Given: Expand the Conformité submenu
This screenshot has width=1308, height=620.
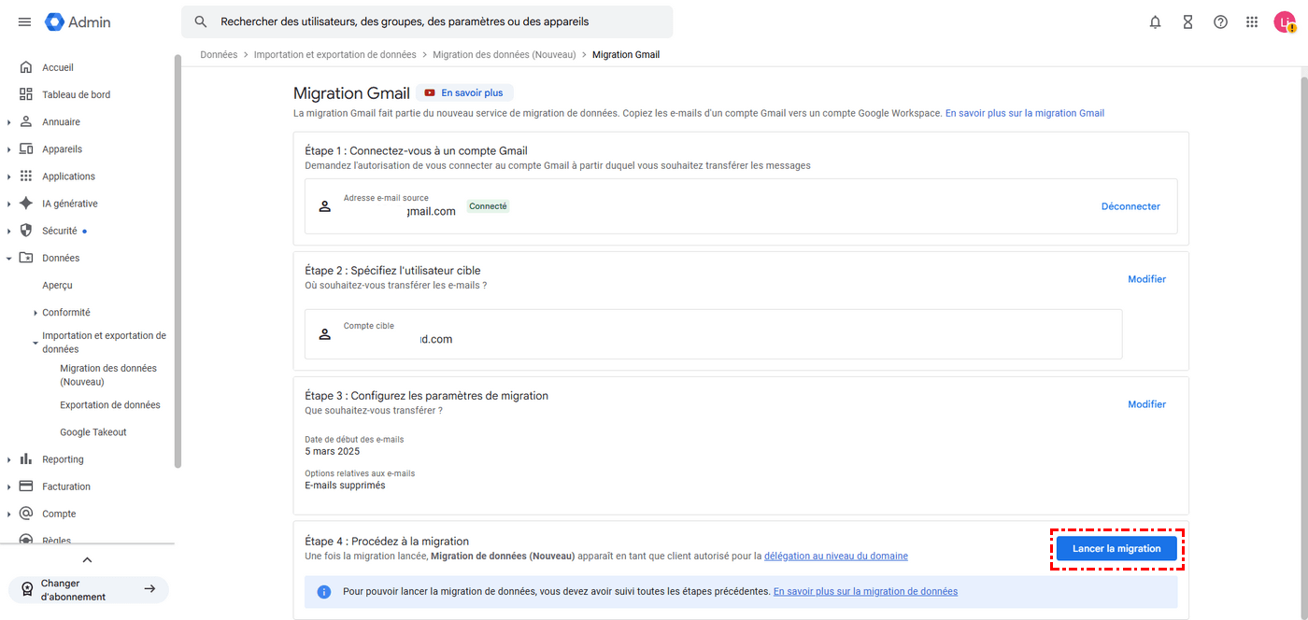Looking at the screenshot, I should pyautogui.click(x=36, y=313).
